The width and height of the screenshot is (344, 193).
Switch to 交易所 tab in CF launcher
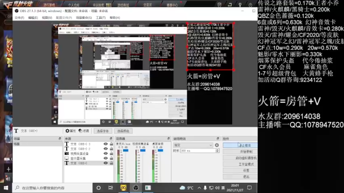tap(147, 5)
